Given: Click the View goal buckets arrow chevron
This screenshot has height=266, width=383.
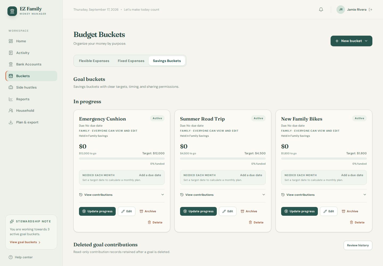Looking at the screenshot, I should click(x=39, y=242).
